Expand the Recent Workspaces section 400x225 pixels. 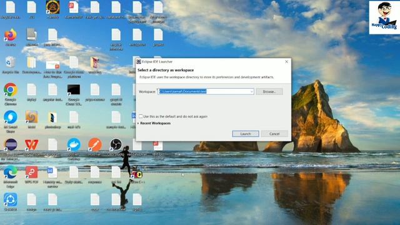click(x=154, y=123)
